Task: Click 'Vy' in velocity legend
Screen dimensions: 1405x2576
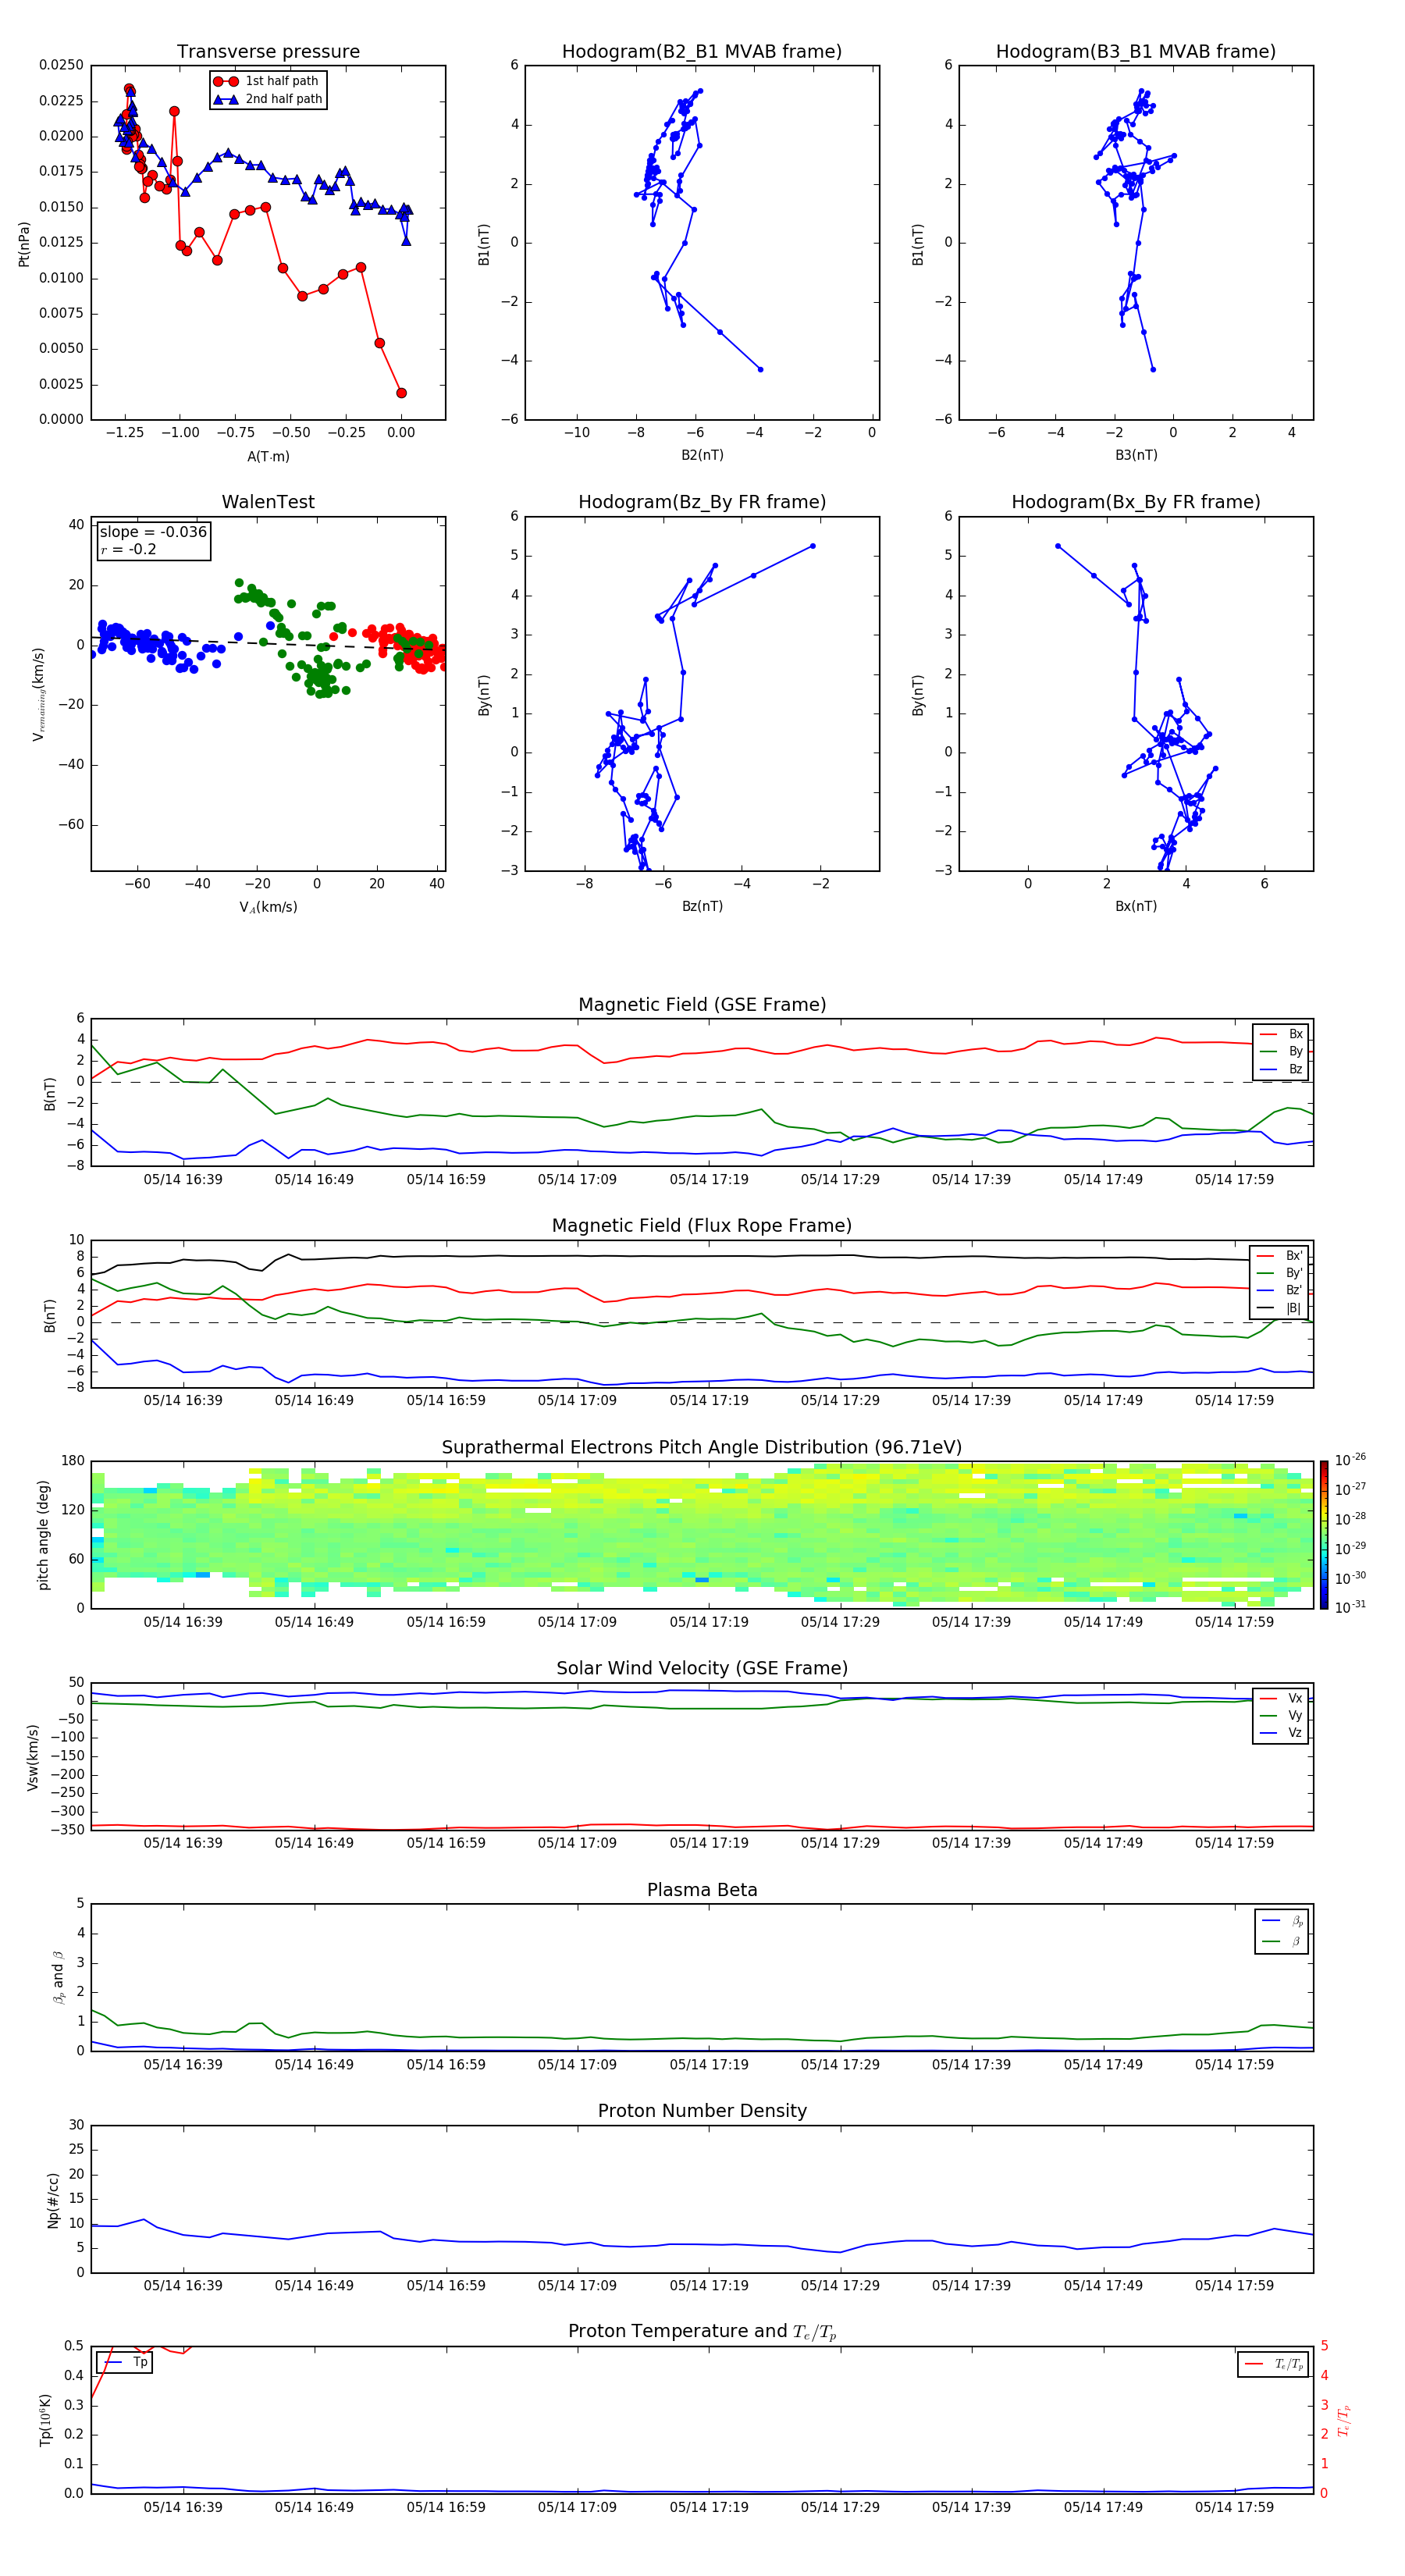Action: coord(1282,1715)
